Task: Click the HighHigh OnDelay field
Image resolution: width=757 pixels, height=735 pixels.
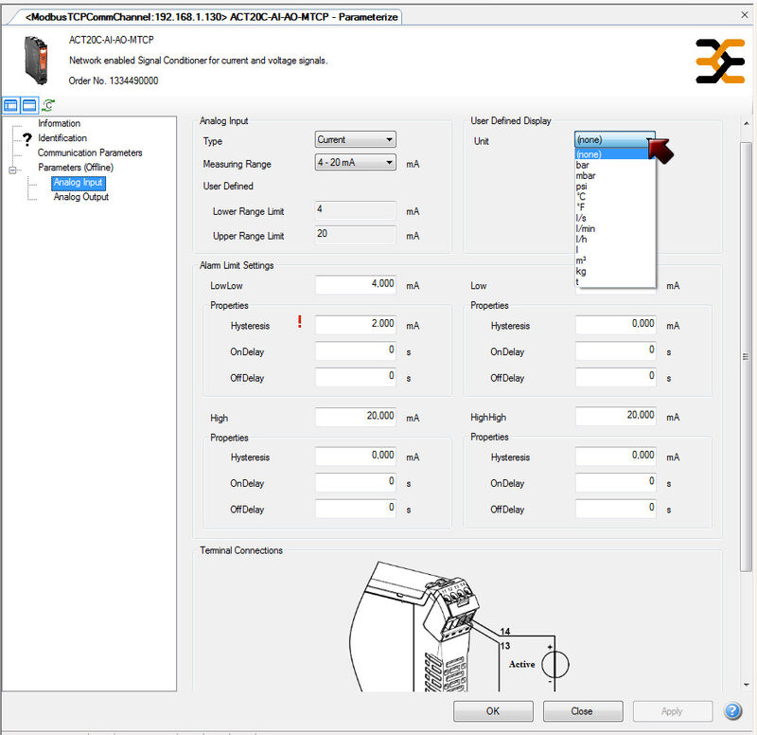Action: (616, 482)
